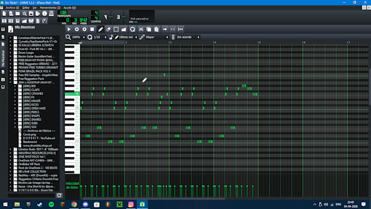Select the ONE SHOT PACK Vol 1 folder
The width and height of the screenshot is (371, 209).
click(x=32, y=157)
